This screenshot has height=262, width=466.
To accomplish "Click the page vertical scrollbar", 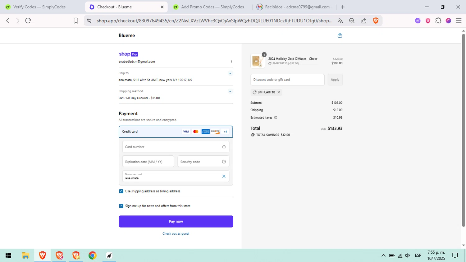I will (x=463, y=131).
